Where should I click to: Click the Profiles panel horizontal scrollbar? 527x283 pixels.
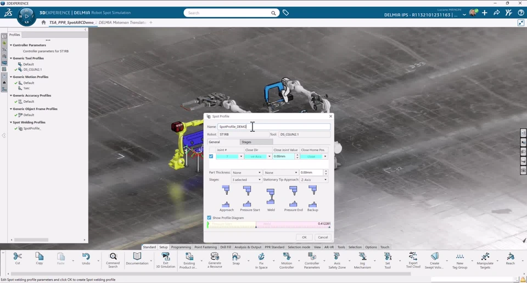(31, 240)
